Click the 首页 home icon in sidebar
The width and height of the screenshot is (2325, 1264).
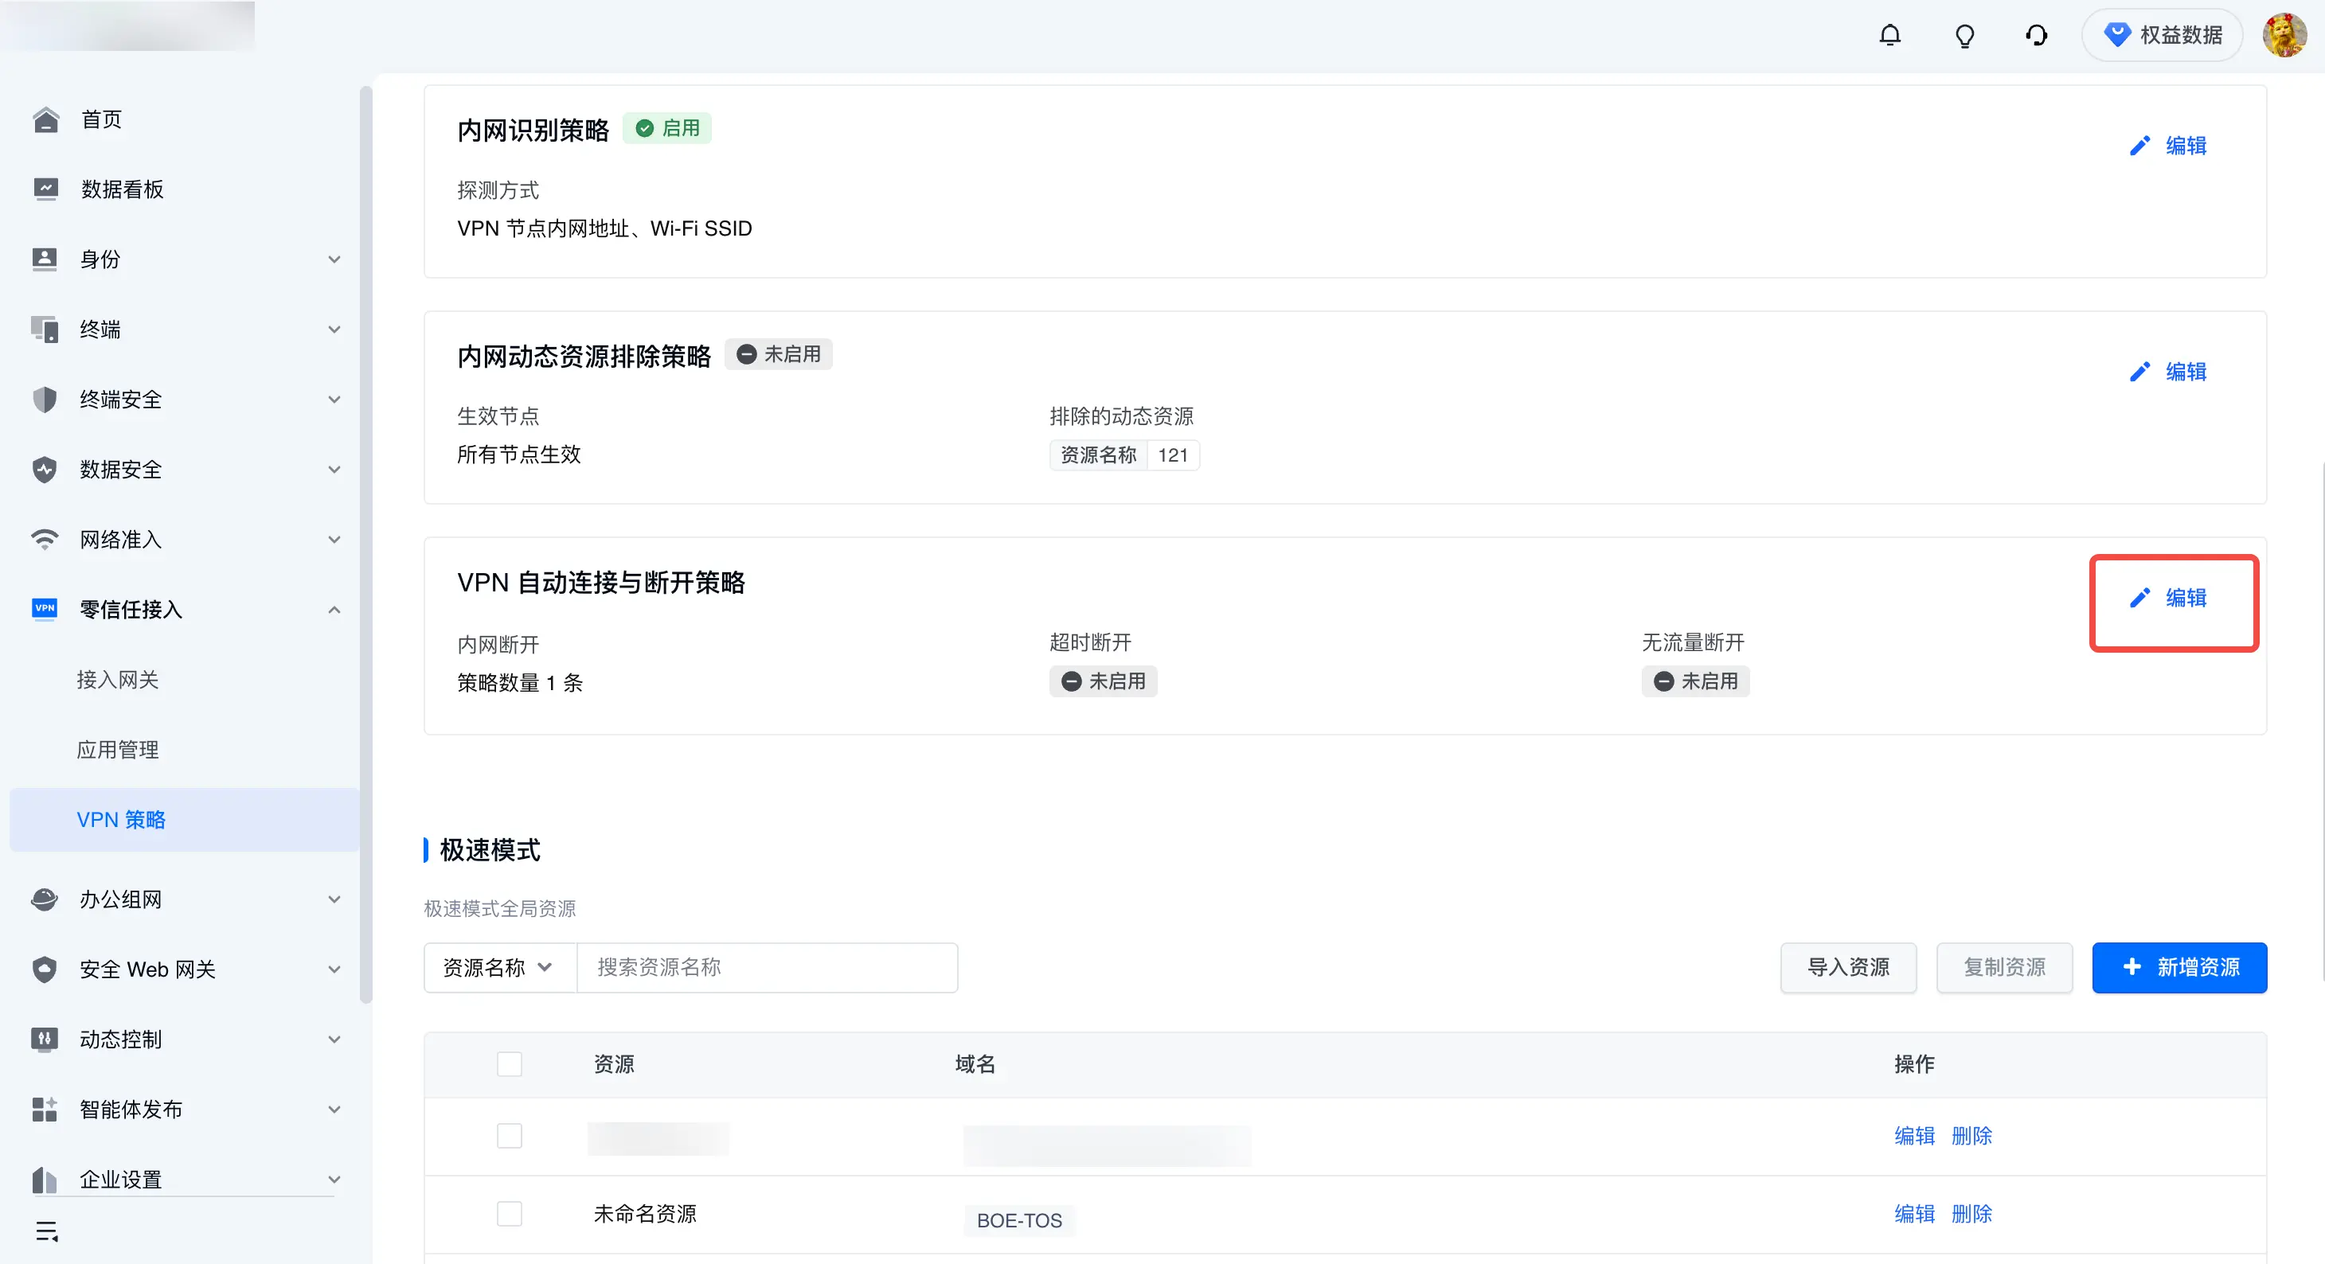tap(45, 119)
